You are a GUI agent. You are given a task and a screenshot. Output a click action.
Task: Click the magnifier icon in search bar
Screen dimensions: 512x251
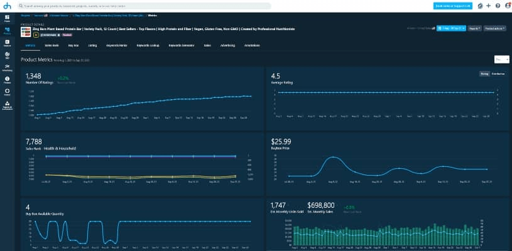coord(21,6)
